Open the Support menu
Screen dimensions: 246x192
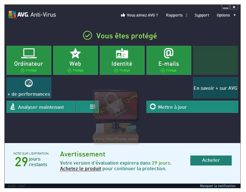tap(202, 15)
